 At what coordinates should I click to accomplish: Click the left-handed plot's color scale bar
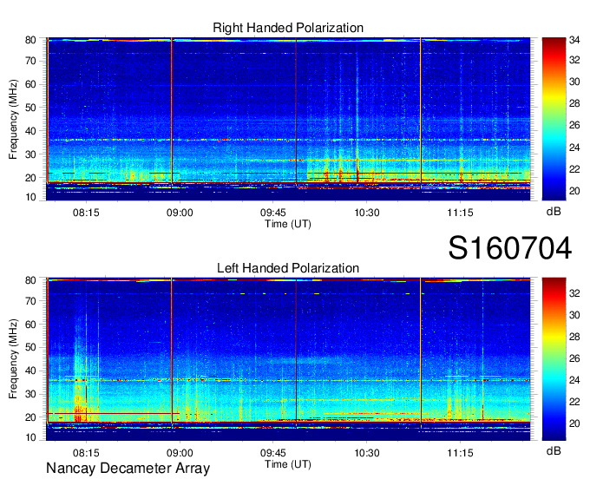554,359
